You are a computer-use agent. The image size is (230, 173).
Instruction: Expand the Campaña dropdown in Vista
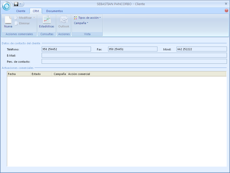(81, 23)
